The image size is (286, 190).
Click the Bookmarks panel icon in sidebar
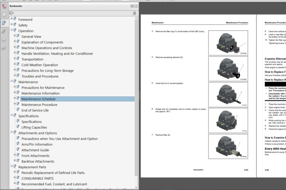pyautogui.click(x=4, y=23)
